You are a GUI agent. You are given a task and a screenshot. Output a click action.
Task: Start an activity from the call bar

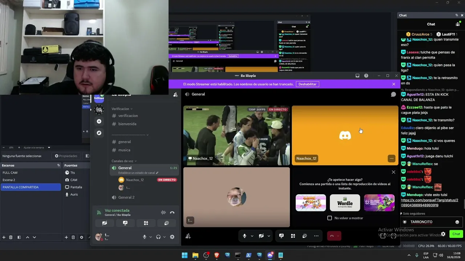[x=293, y=236]
